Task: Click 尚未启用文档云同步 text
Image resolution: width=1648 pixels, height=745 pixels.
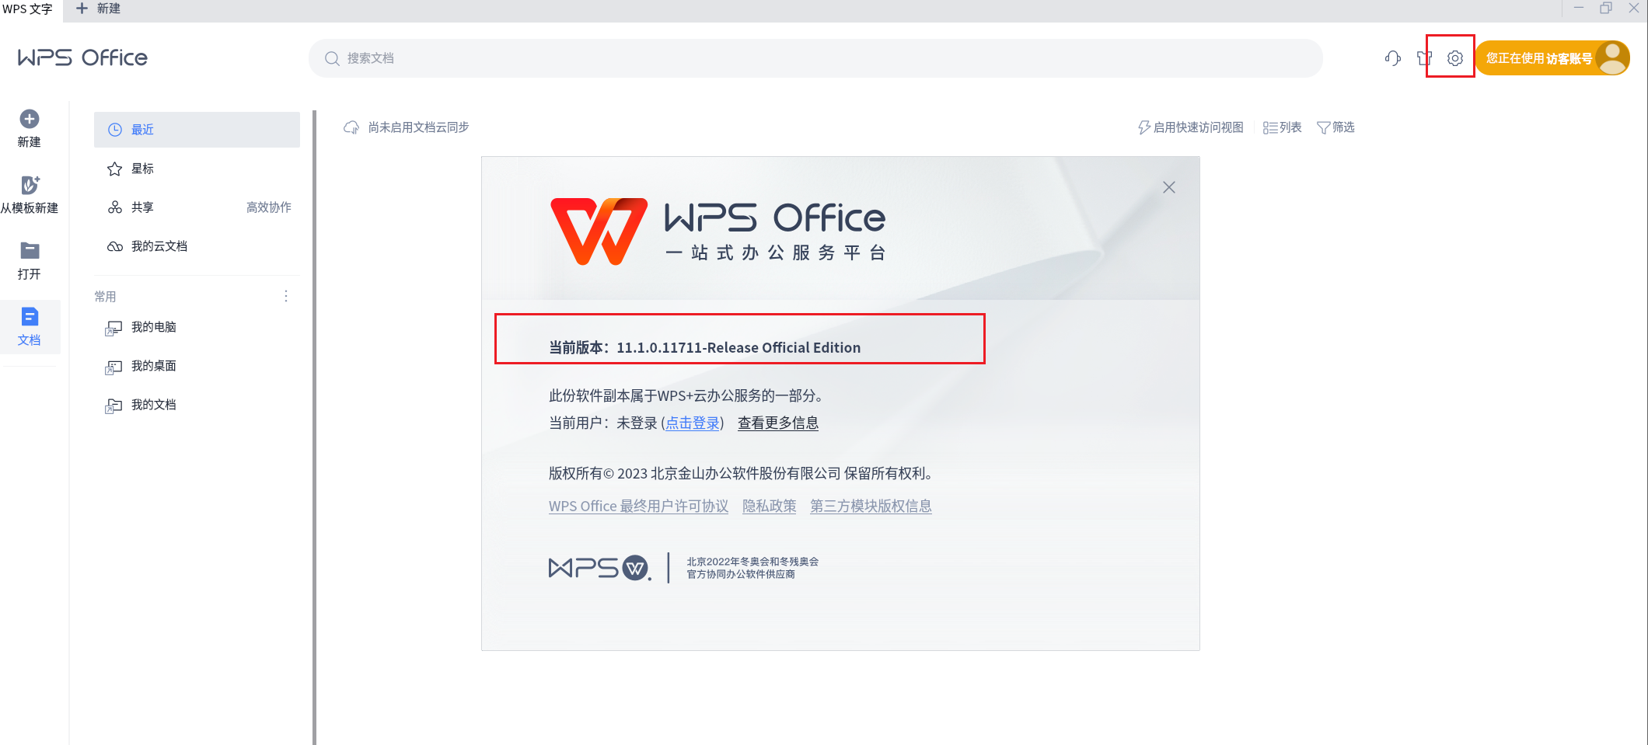Action: click(418, 127)
